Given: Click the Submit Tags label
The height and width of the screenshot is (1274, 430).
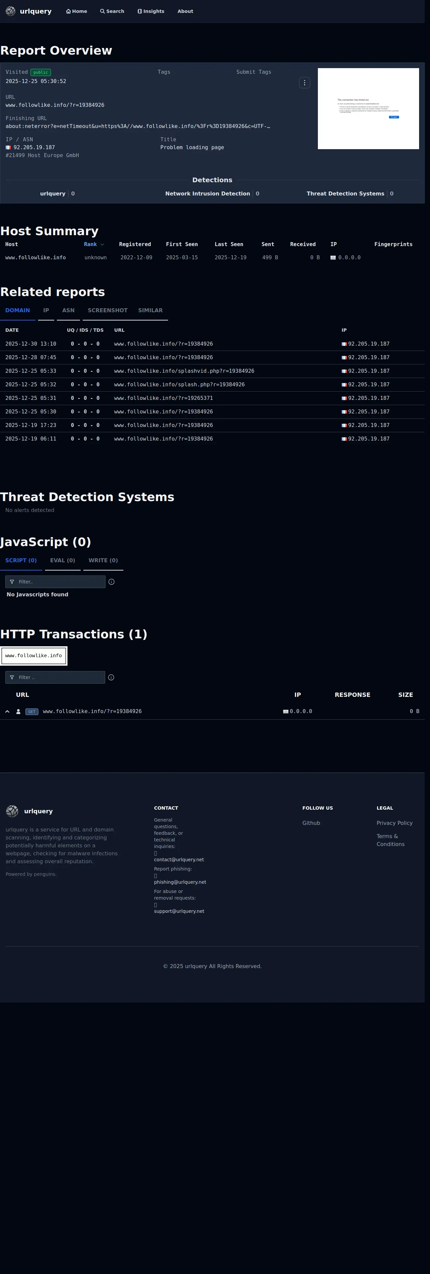Looking at the screenshot, I should click(x=254, y=72).
